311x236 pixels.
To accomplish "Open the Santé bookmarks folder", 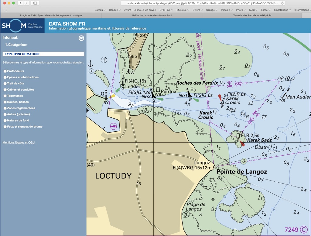I will click(x=265, y=10).
